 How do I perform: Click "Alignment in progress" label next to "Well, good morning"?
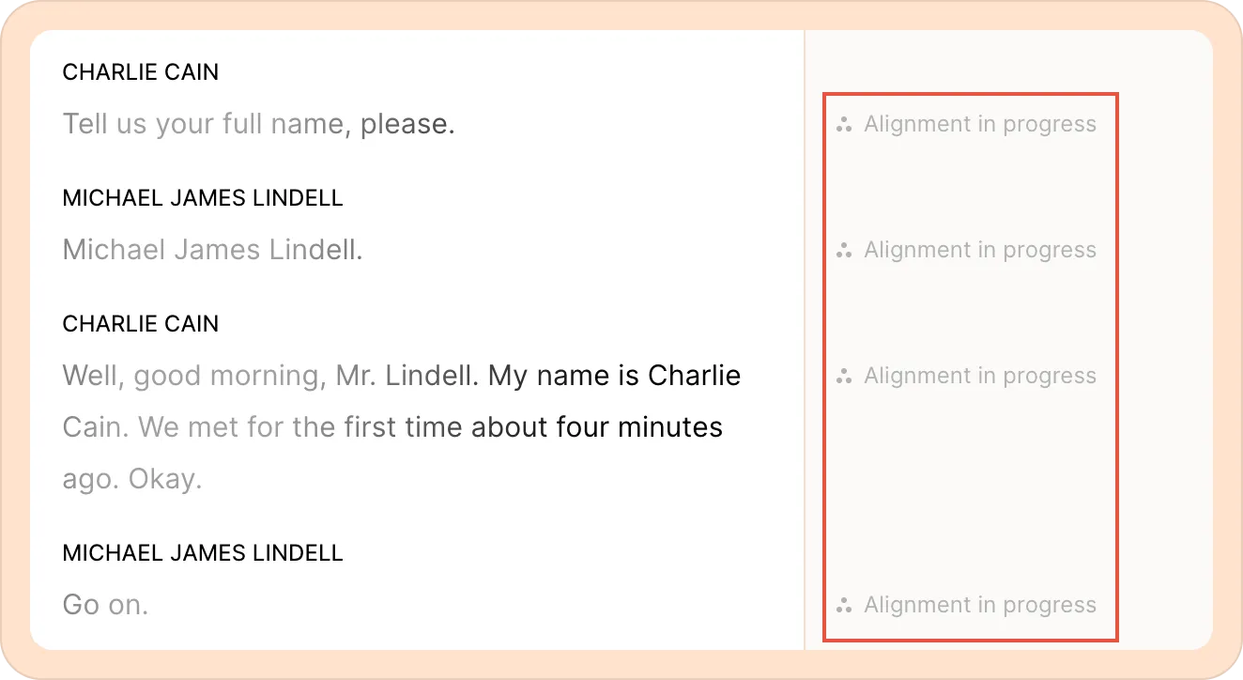(980, 376)
